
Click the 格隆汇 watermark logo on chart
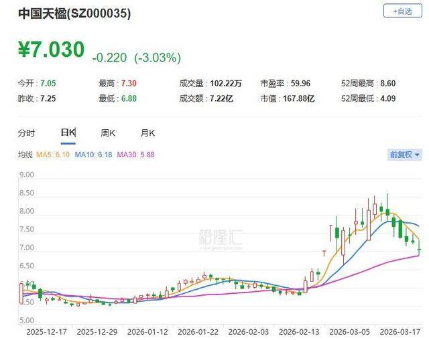point(221,236)
